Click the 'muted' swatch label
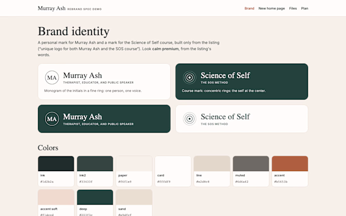Viewport: 346px width, 216px height. (x=240, y=175)
